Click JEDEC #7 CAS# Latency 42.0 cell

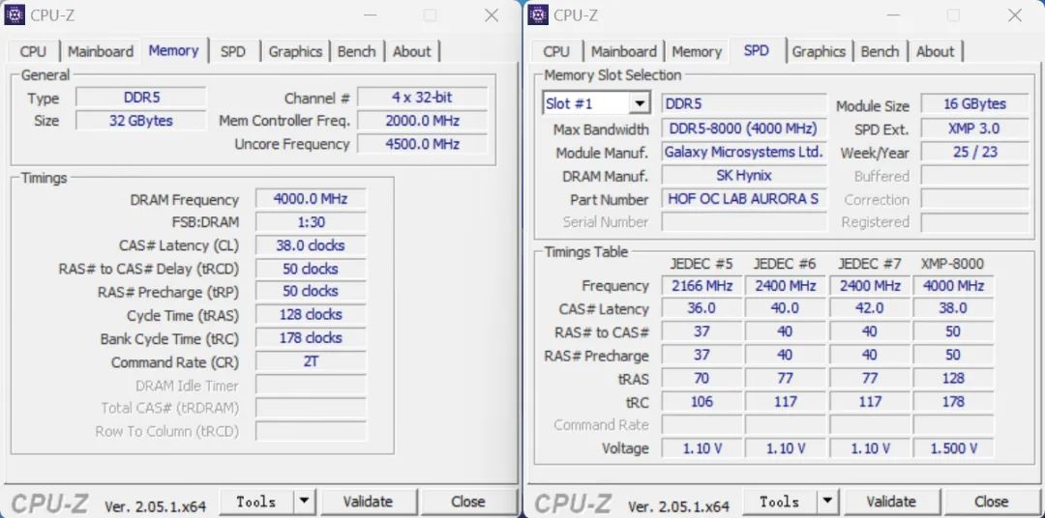coord(870,308)
